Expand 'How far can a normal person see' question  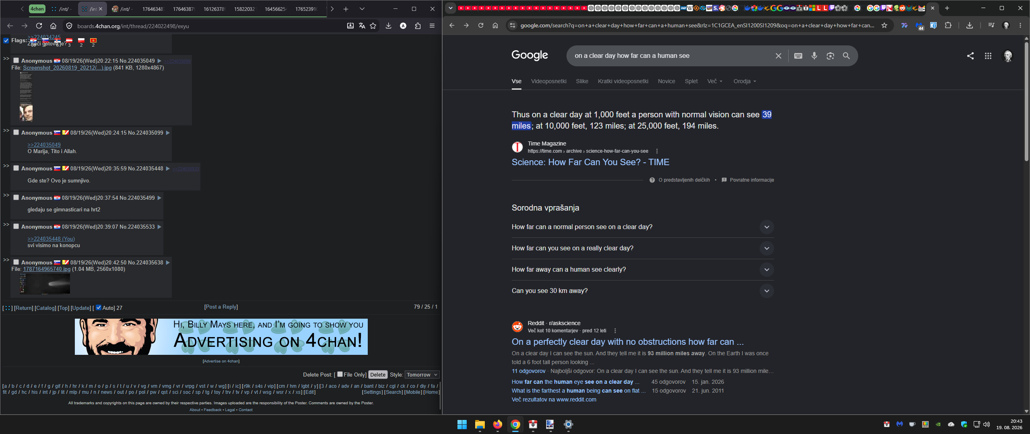(643, 227)
